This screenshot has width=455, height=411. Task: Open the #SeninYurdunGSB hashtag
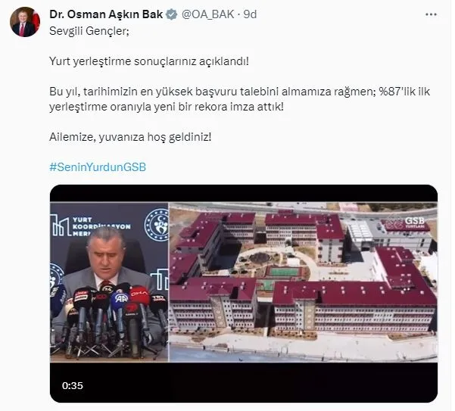pyautogui.click(x=98, y=167)
